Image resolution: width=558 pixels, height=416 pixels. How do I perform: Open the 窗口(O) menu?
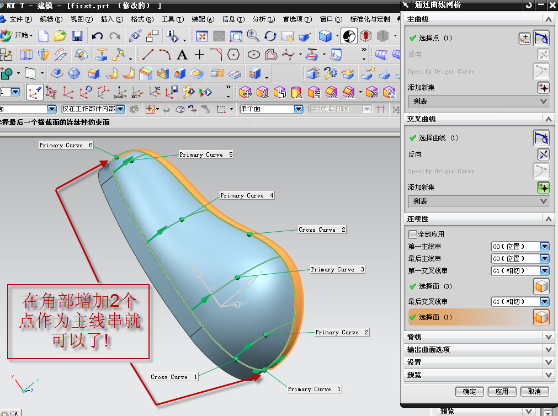point(331,19)
